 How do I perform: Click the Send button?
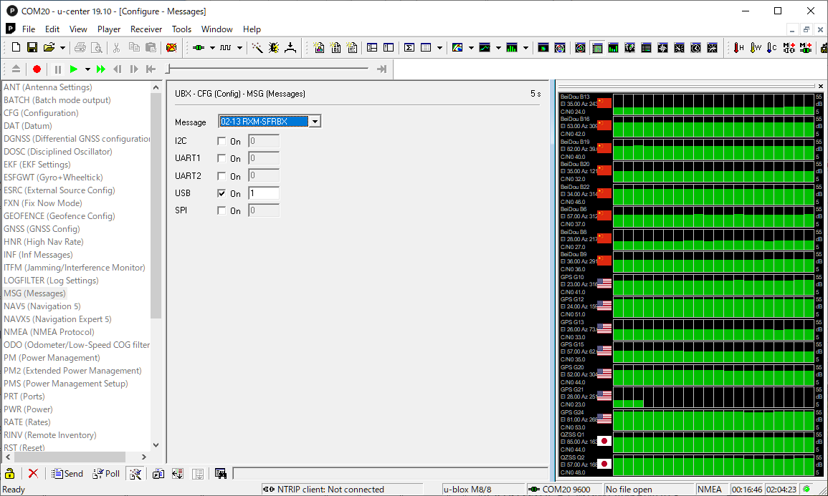coord(67,473)
